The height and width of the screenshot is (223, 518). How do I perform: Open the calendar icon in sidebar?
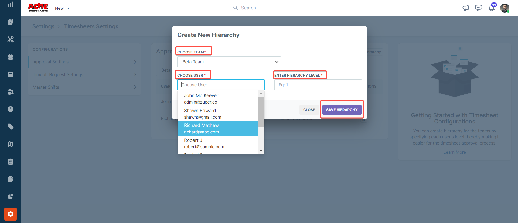point(11,74)
